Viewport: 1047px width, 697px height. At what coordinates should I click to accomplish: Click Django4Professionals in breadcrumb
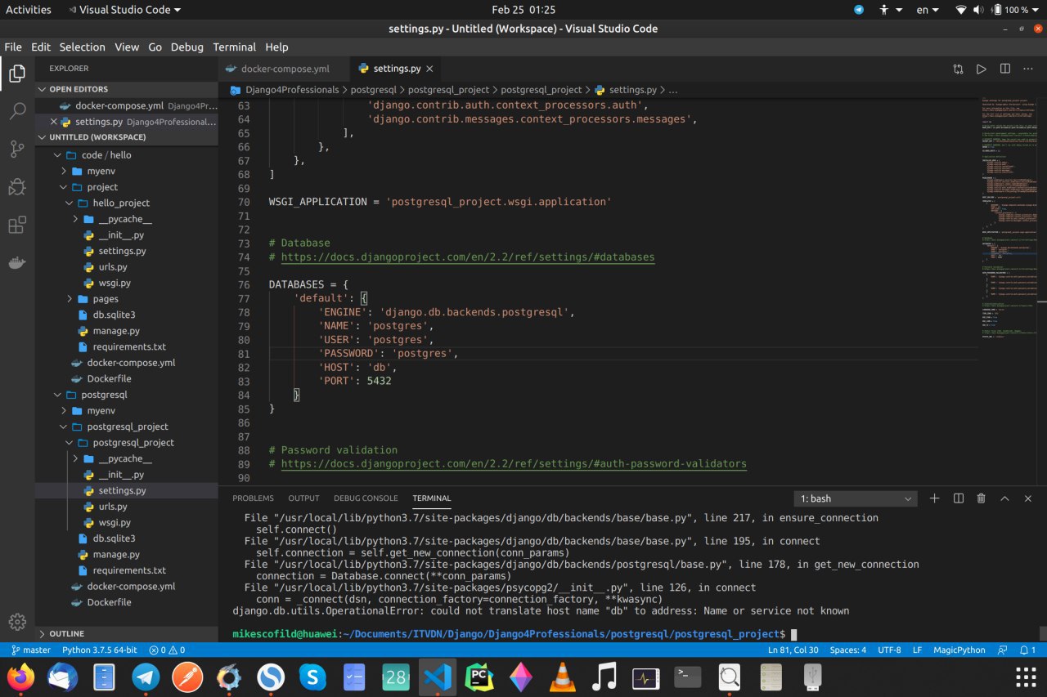[290, 90]
